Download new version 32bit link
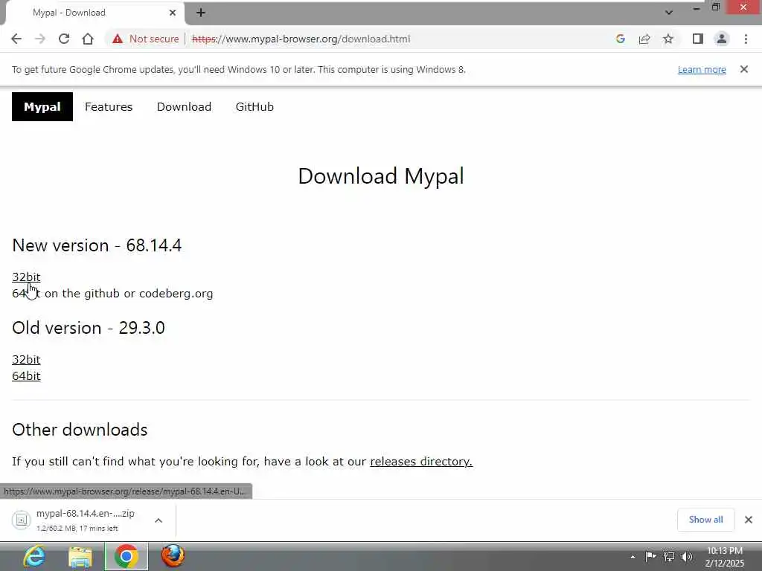 tap(26, 277)
